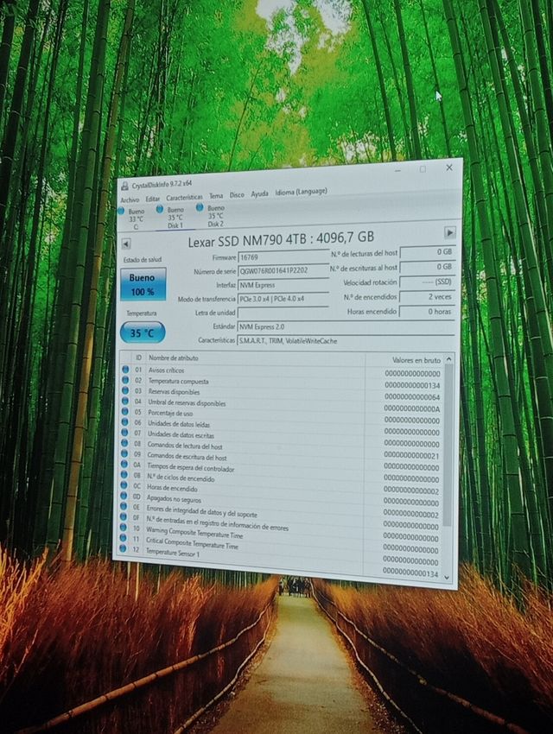Click status dot for Avisos críticos row
Screen dimensions: 553x734
[x=125, y=370]
